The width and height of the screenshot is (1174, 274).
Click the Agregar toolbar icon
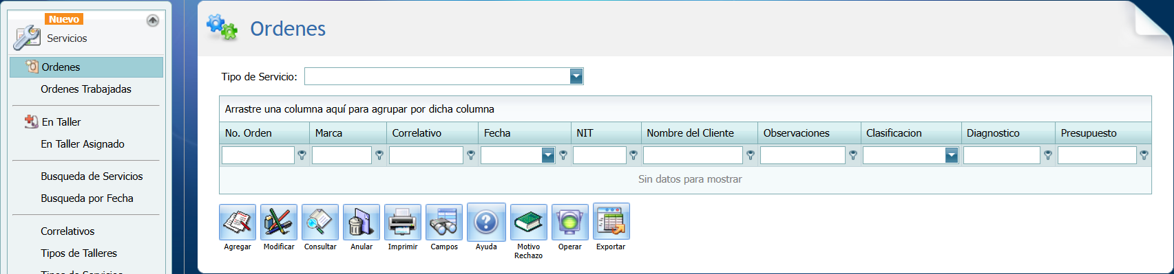coord(238,222)
